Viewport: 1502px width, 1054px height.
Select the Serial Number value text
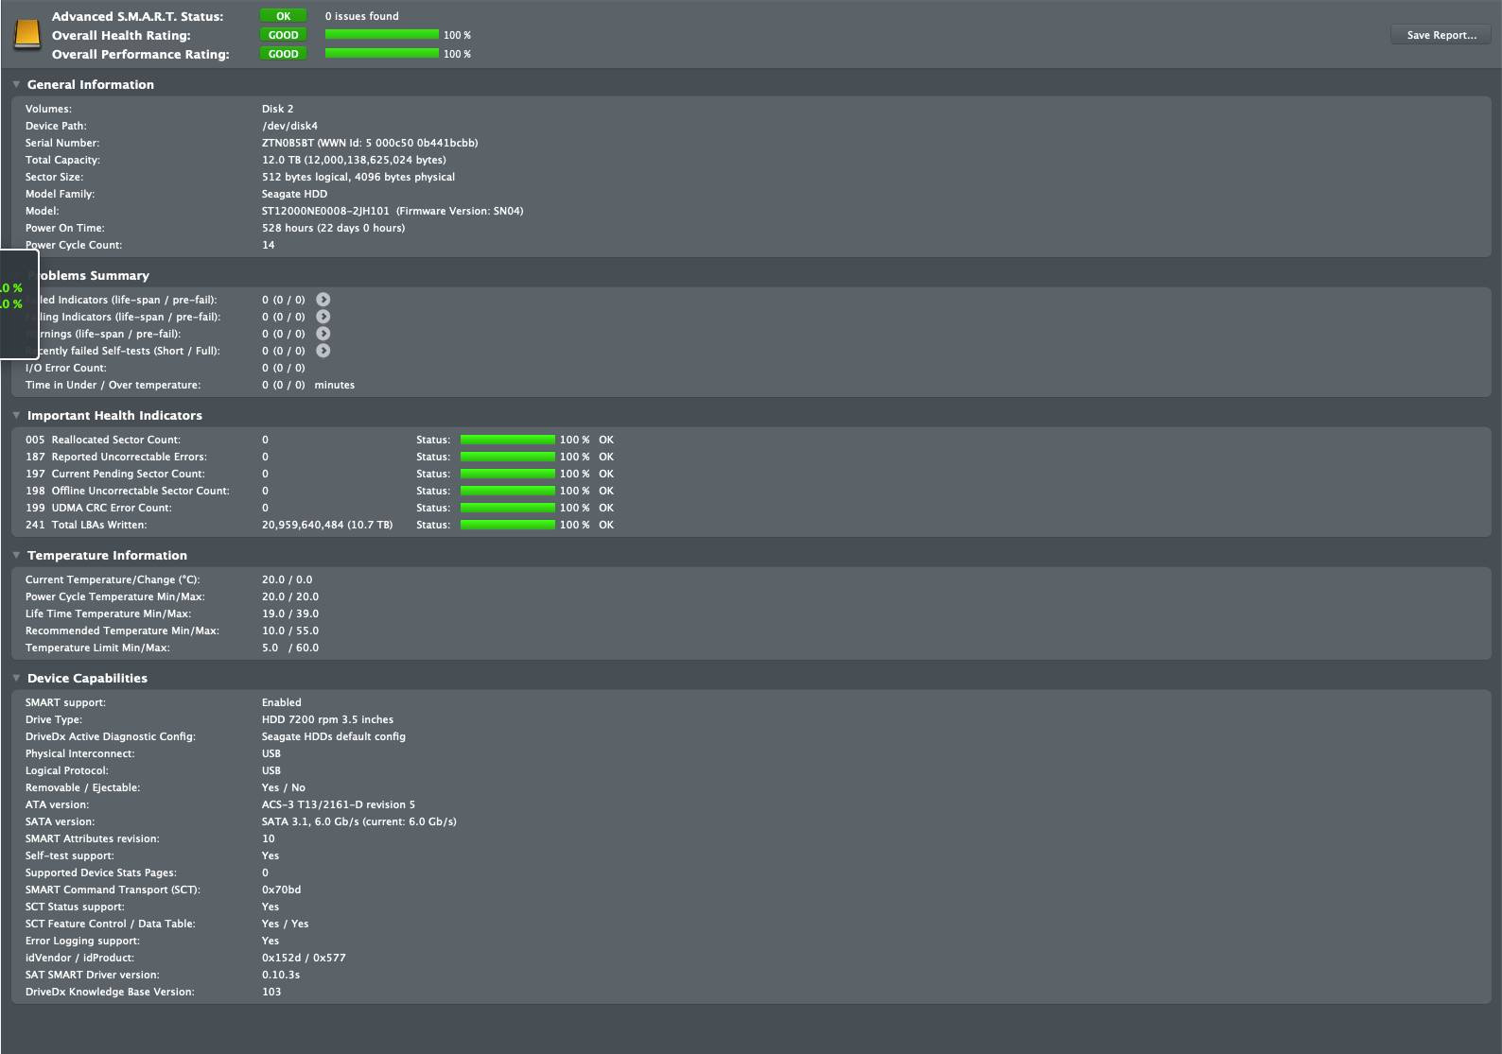tap(370, 143)
